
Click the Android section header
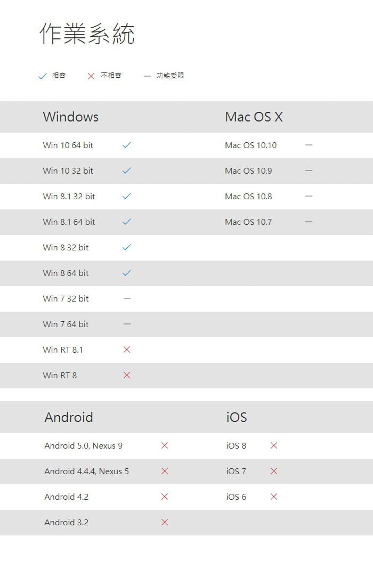coord(69,418)
